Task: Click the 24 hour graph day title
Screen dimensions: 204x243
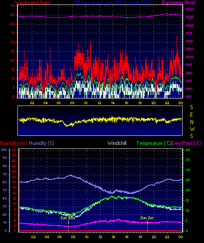Action: [113, 3]
